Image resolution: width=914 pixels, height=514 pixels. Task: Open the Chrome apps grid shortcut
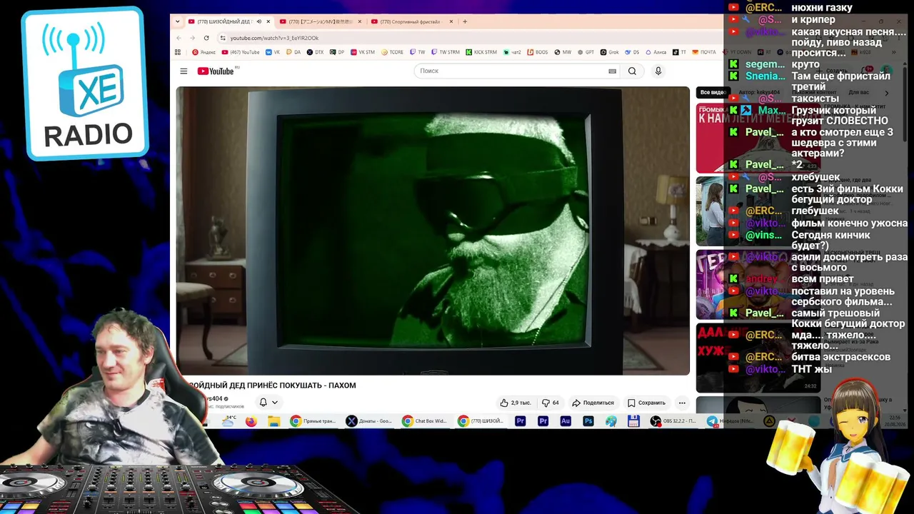(x=178, y=52)
